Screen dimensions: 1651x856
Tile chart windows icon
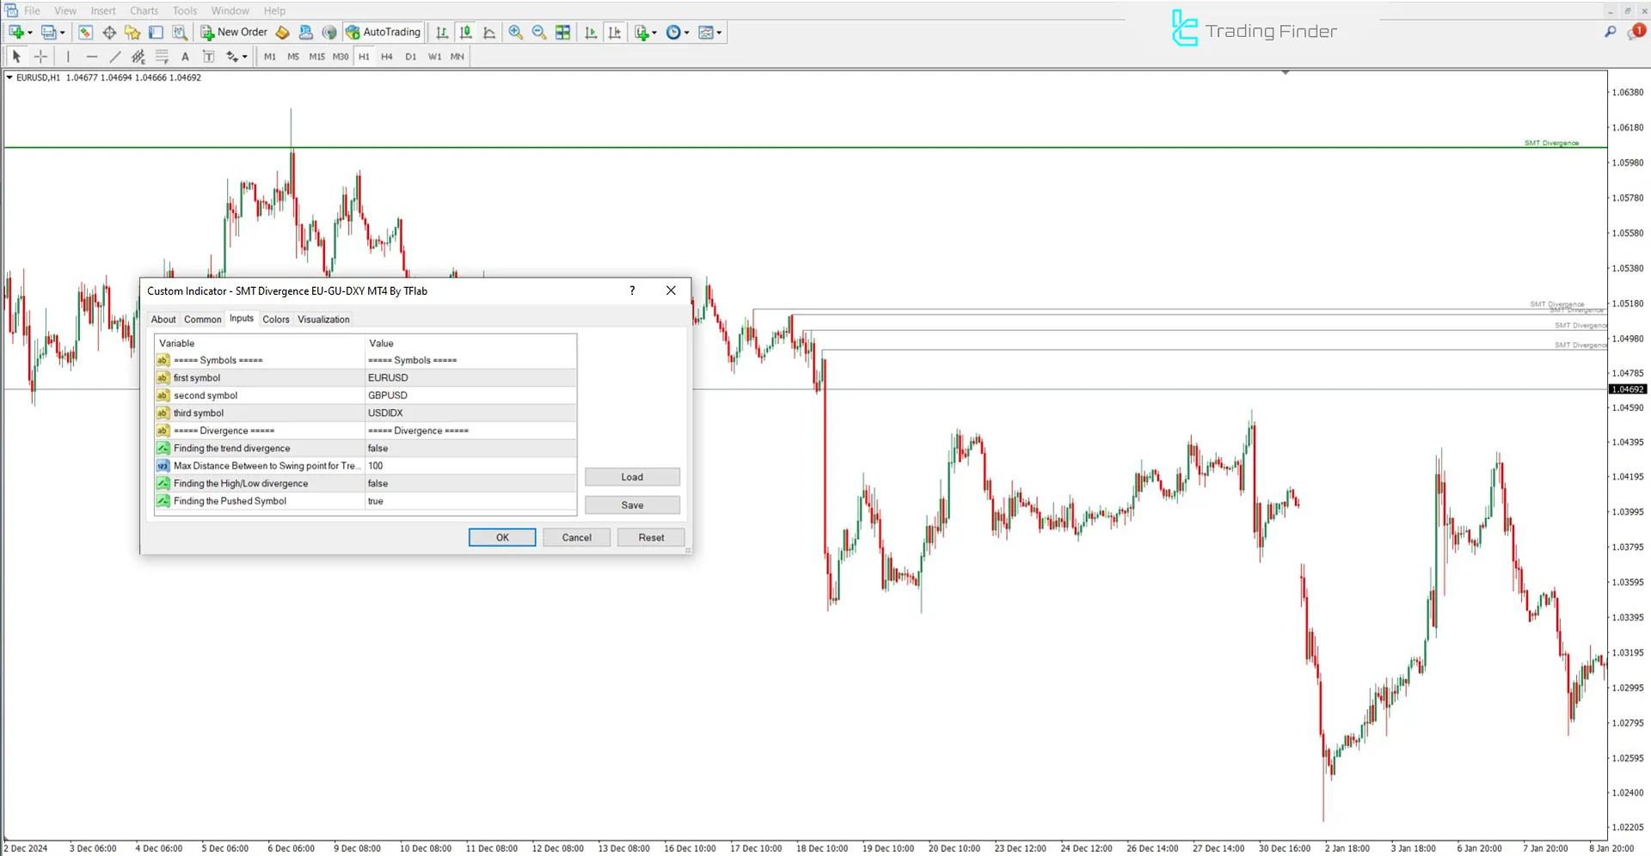562,33
